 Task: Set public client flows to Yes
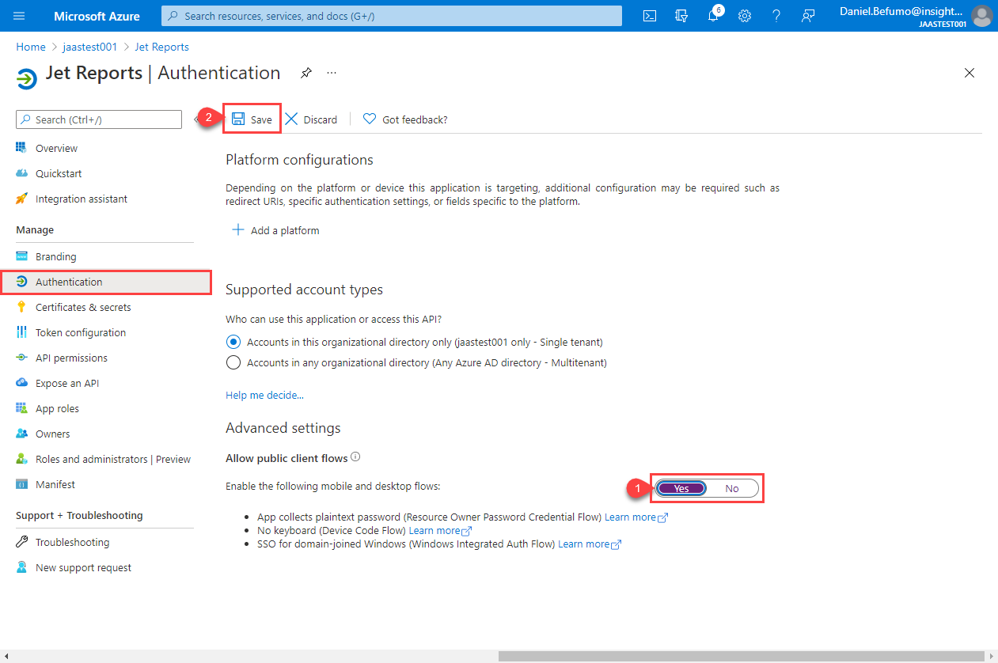coord(681,488)
